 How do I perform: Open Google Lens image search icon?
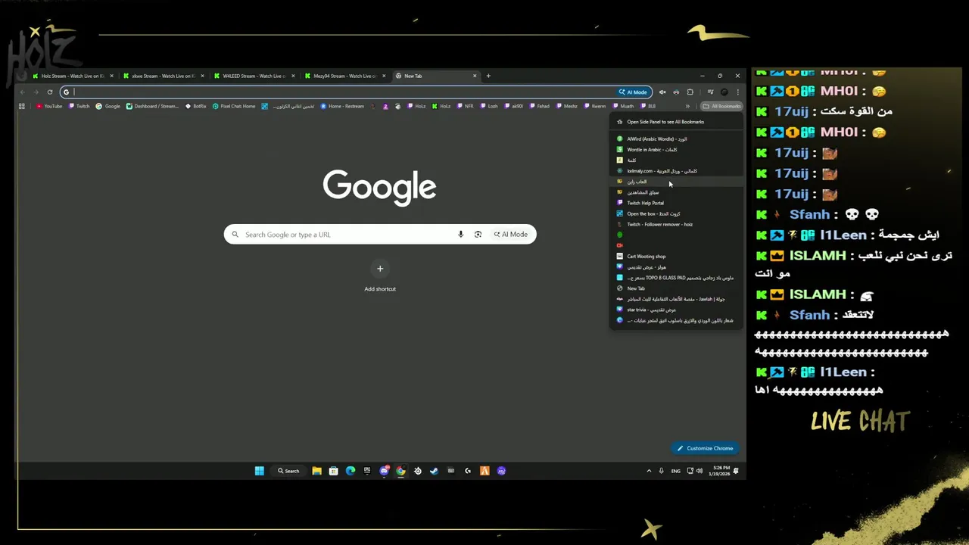tap(478, 235)
